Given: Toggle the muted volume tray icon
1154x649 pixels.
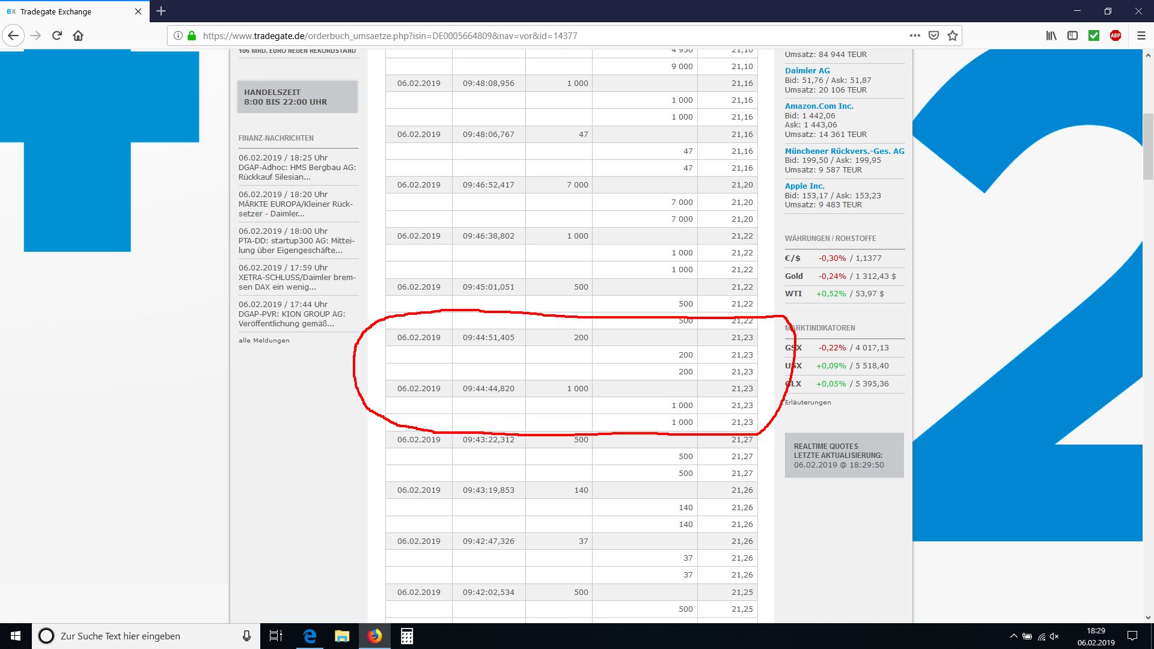Looking at the screenshot, I should coord(1055,636).
